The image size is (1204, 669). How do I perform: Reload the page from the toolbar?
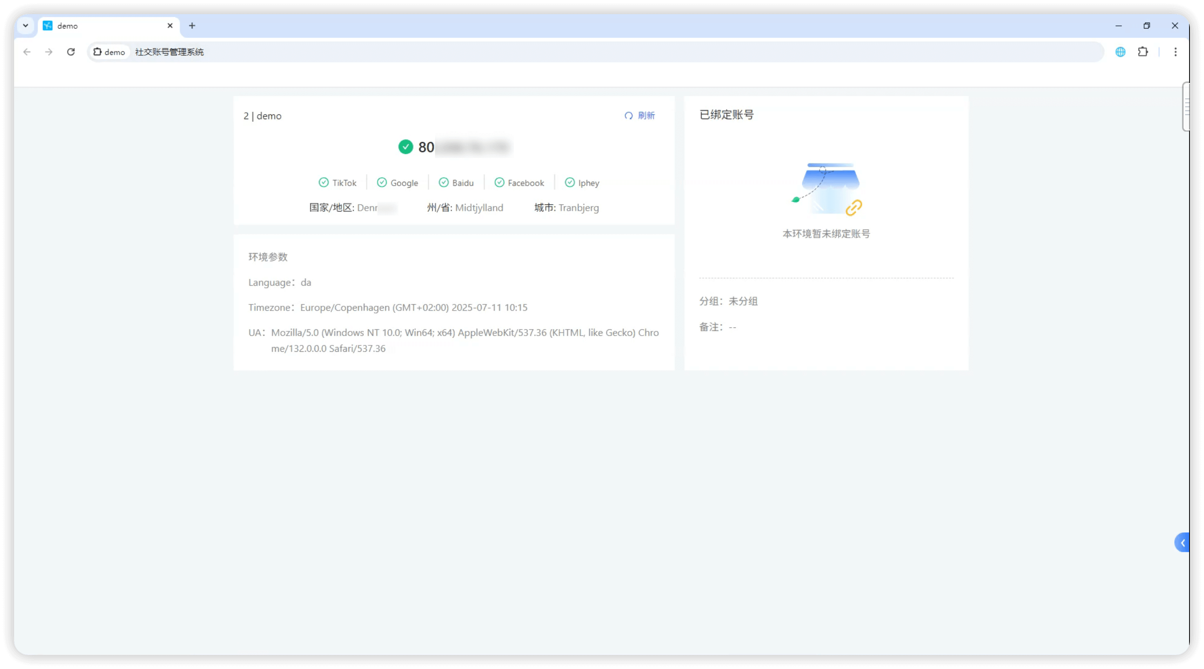(71, 52)
